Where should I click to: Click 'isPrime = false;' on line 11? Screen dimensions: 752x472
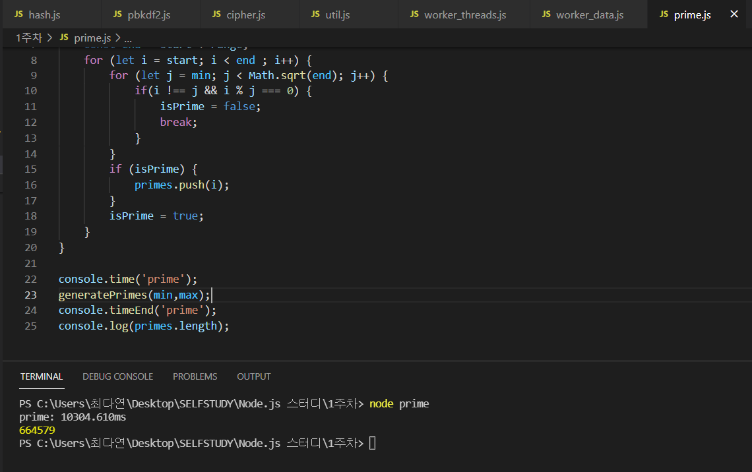tap(210, 106)
